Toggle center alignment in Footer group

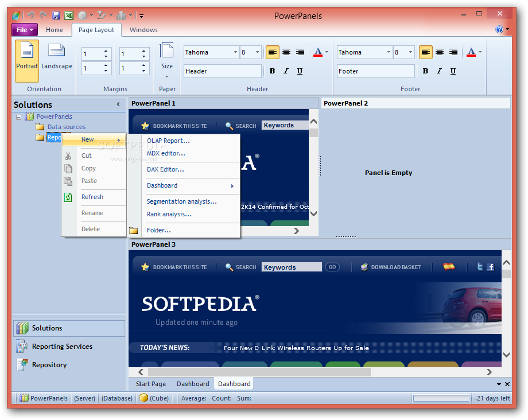(x=440, y=52)
